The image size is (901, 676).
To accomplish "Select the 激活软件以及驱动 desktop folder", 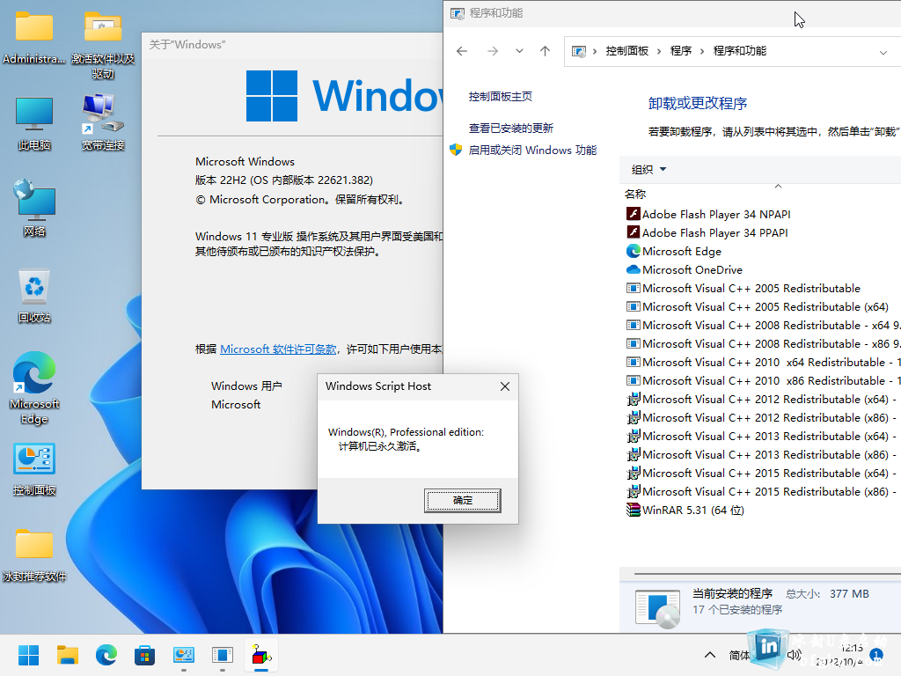I will click(103, 45).
